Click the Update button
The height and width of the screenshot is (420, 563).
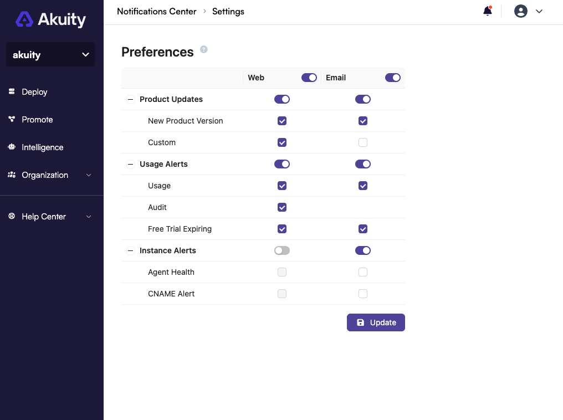[x=376, y=322]
